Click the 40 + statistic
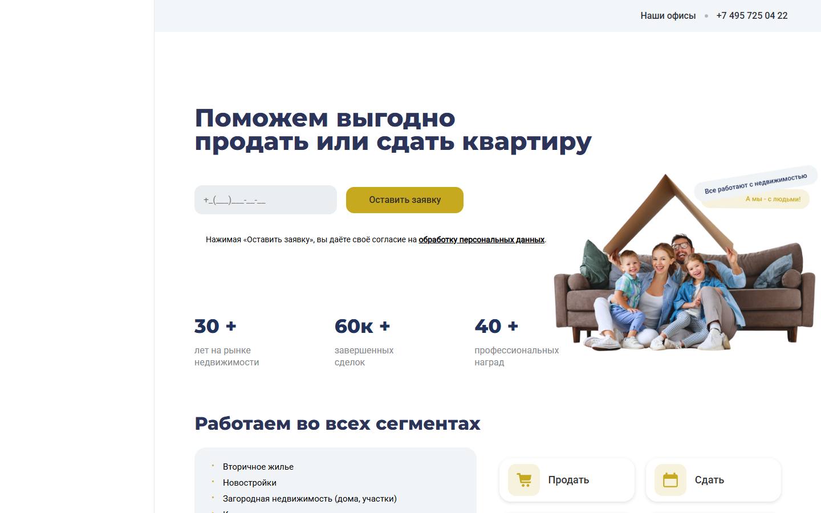 pyautogui.click(x=497, y=326)
